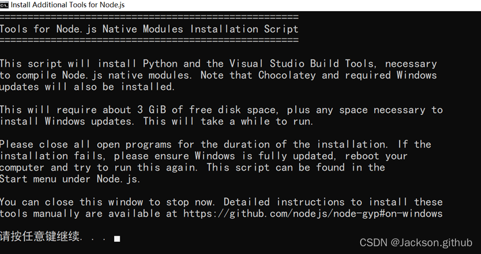481x254 pixels.
Task: Click the console icon in the title bar
Action: tap(5, 5)
